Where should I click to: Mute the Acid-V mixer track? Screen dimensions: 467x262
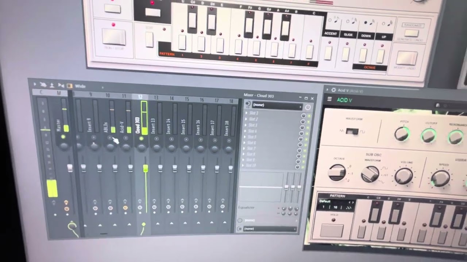point(126,138)
